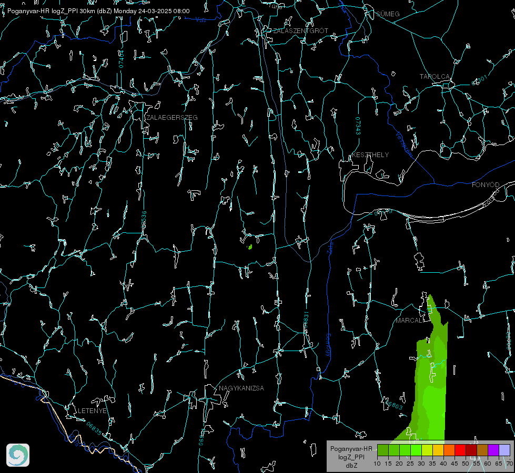Click the LETENYE town label
The width and height of the screenshot is (515, 473).
tap(92, 410)
